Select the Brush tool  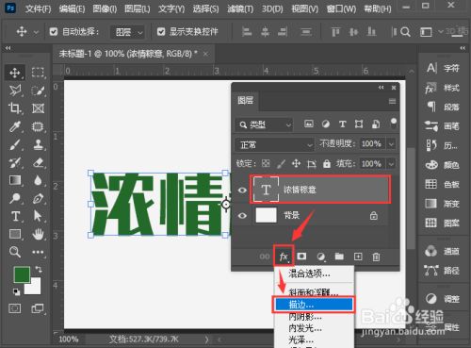point(15,144)
